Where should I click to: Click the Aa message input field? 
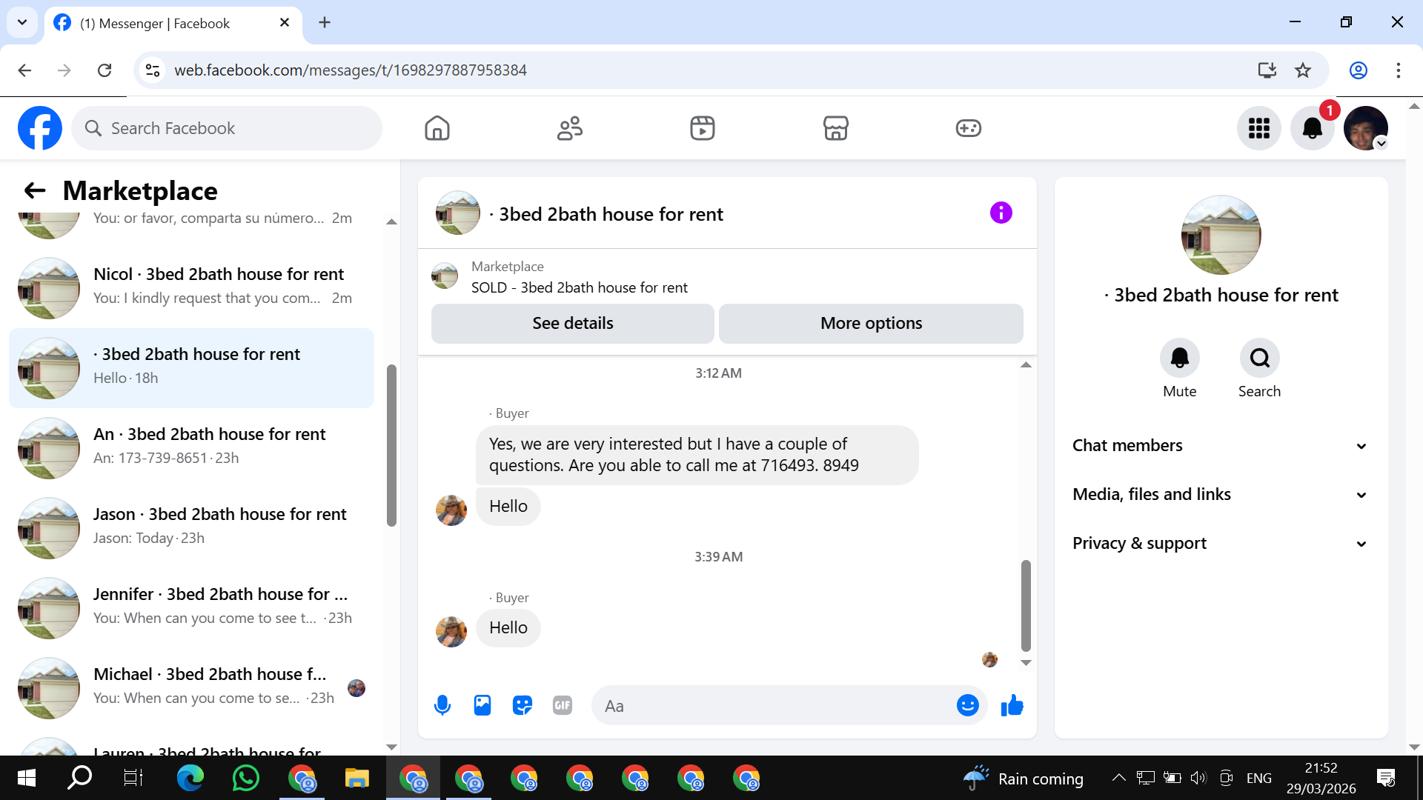(x=774, y=705)
